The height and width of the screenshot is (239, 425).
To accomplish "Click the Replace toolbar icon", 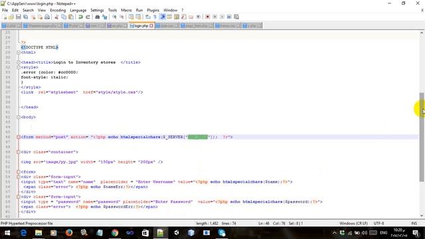I will pyautogui.click(x=105, y=17).
